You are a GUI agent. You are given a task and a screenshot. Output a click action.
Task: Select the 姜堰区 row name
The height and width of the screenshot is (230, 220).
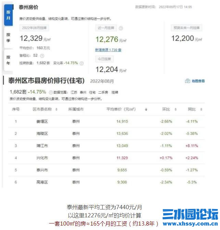coord(42,121)
